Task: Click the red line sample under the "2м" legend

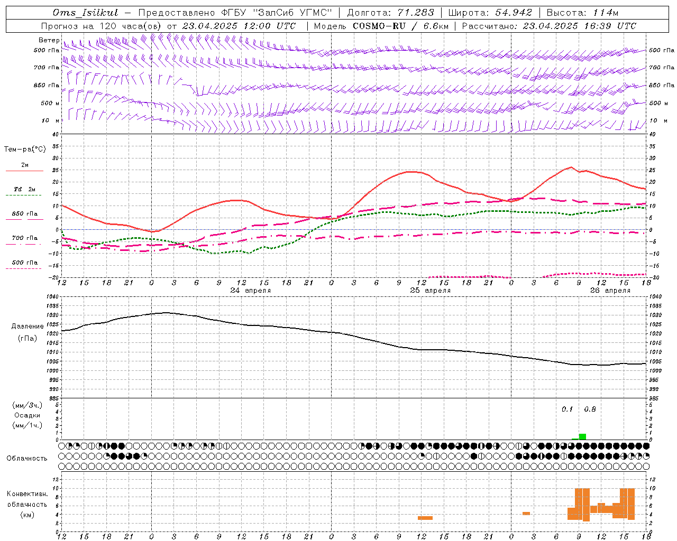Action: (x=24, y=171)
